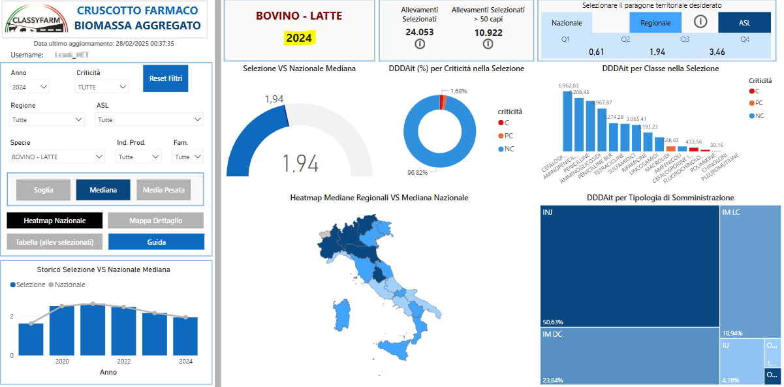784x387 pixels.
Task: Click the Reset Filtri button
Action: (166, 78)
